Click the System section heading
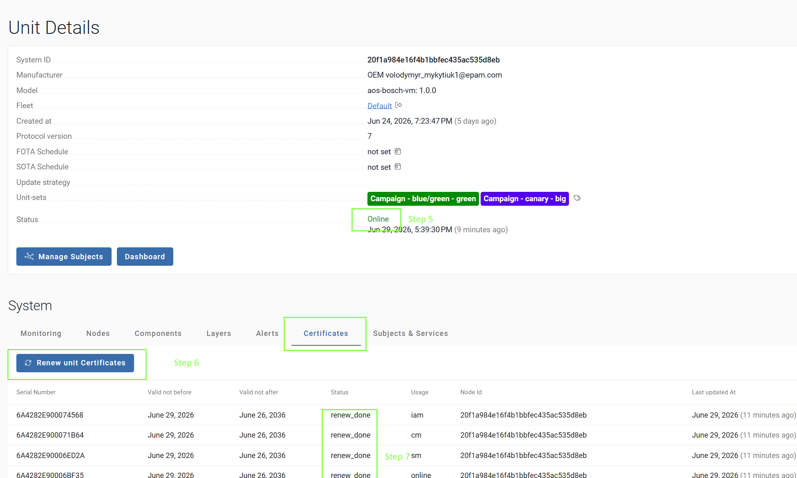Image resolution: width=797 pixels, height=478 pixels. 30,306
